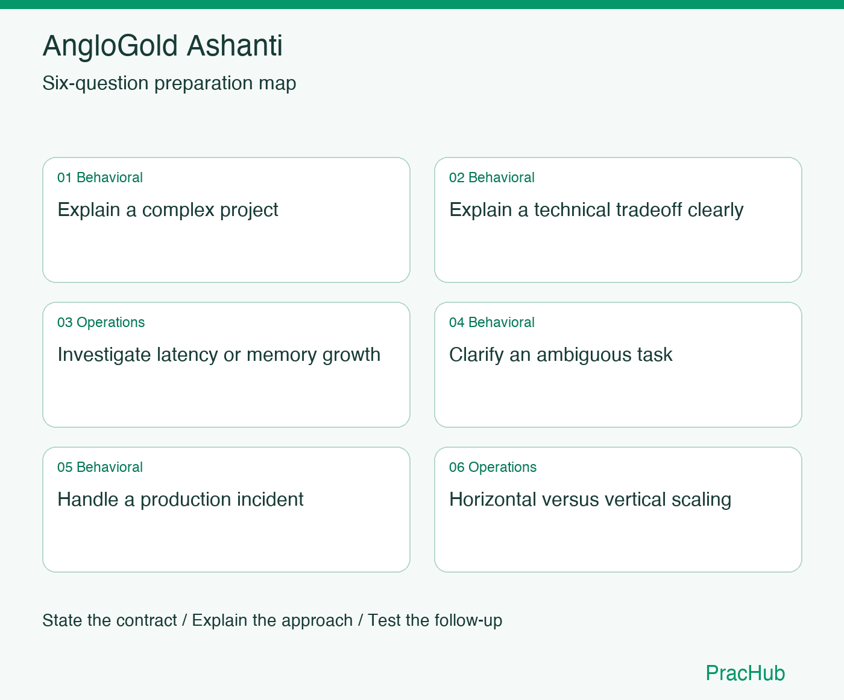Viewport: 844px width, 700px height.
Task: Click the Six-question preparation map subtitle
Action: tap(169, 83)
